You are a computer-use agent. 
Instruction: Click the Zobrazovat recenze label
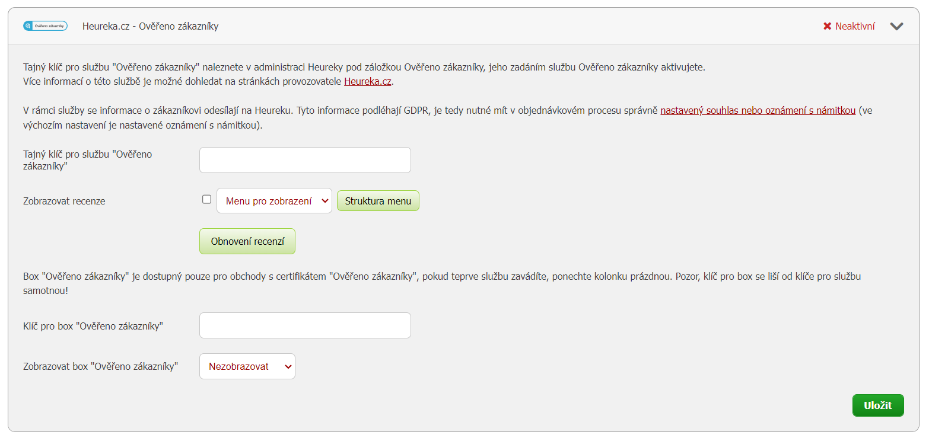tap(64, 201)
